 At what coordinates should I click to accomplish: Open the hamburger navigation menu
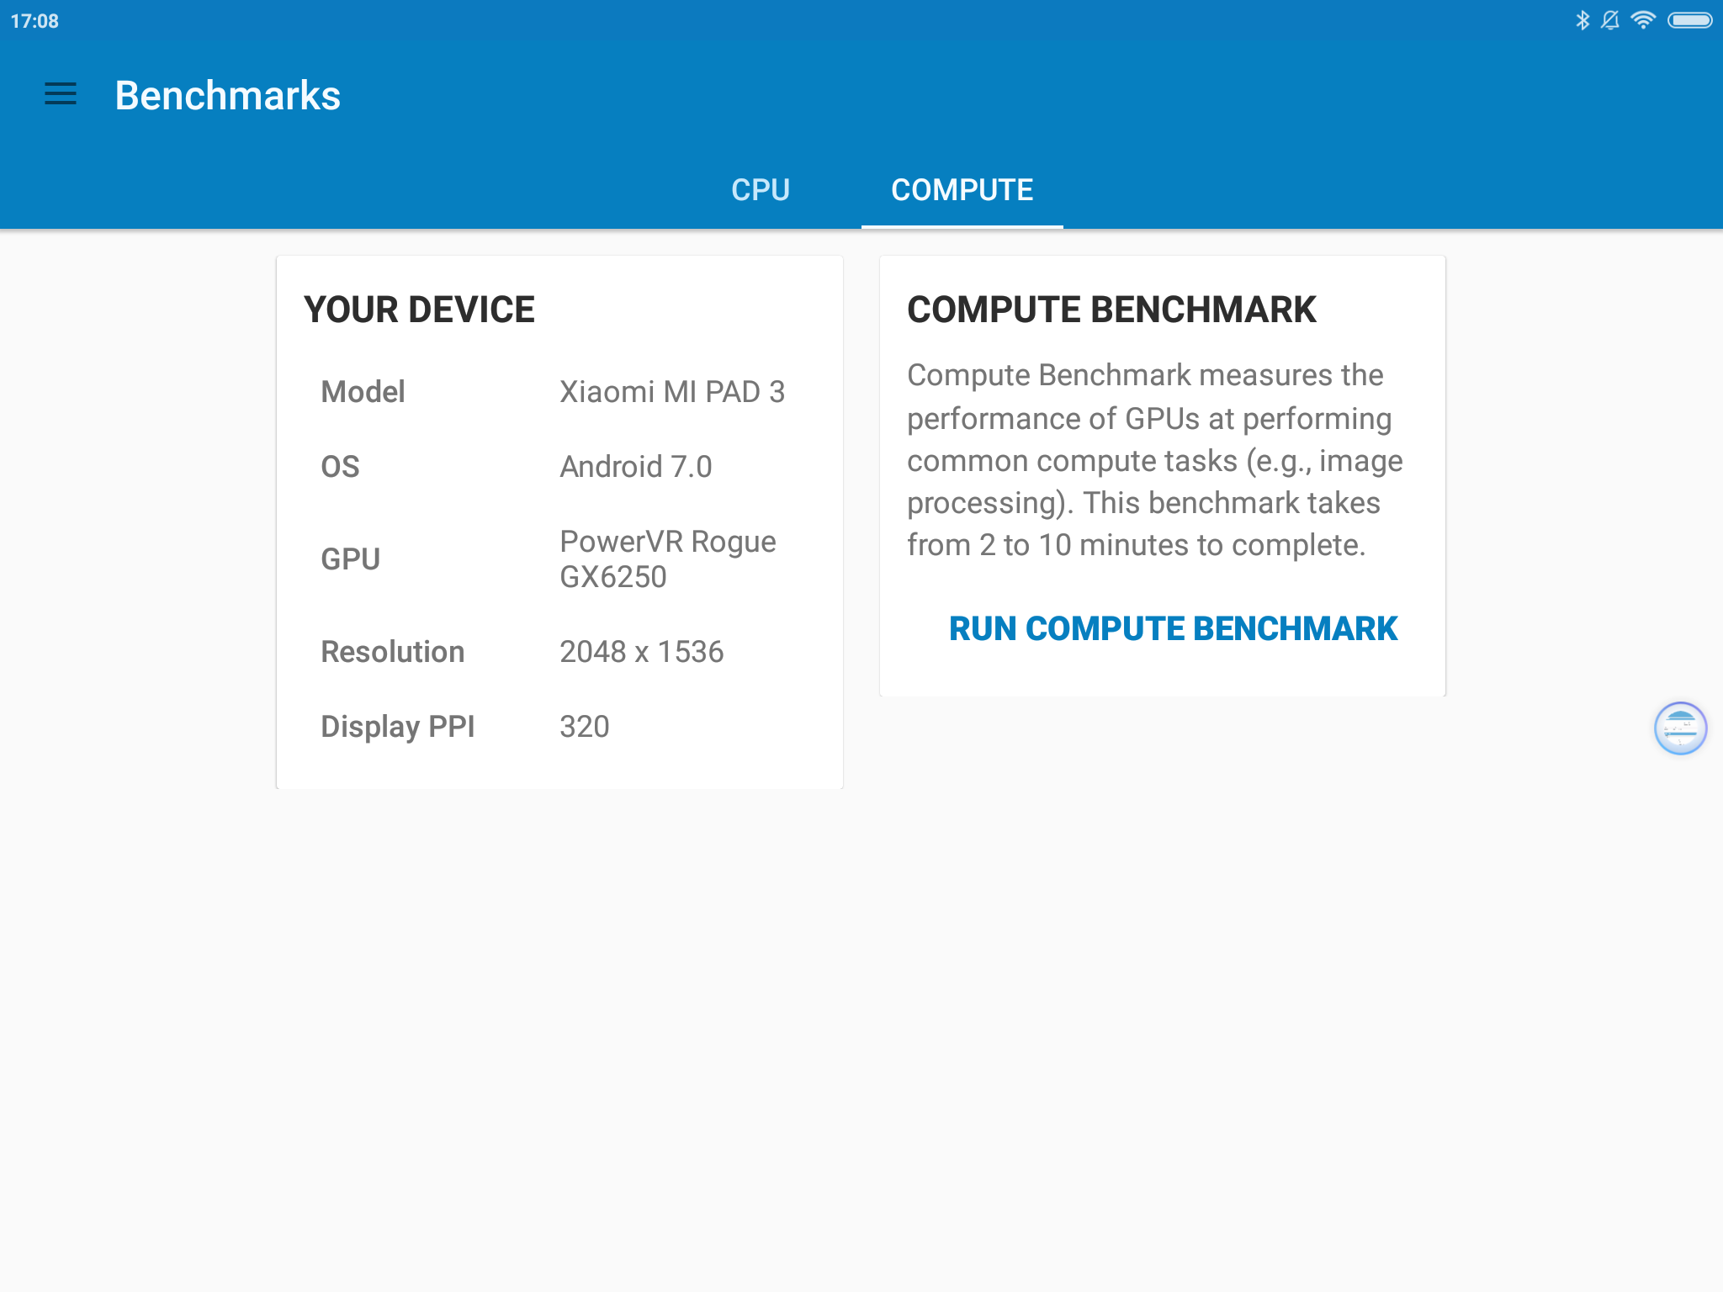click(61, 94)
